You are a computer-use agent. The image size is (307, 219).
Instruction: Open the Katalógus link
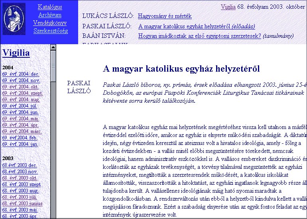pos(50,7)
